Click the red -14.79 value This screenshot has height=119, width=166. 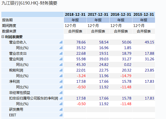(x=126, y=76)
